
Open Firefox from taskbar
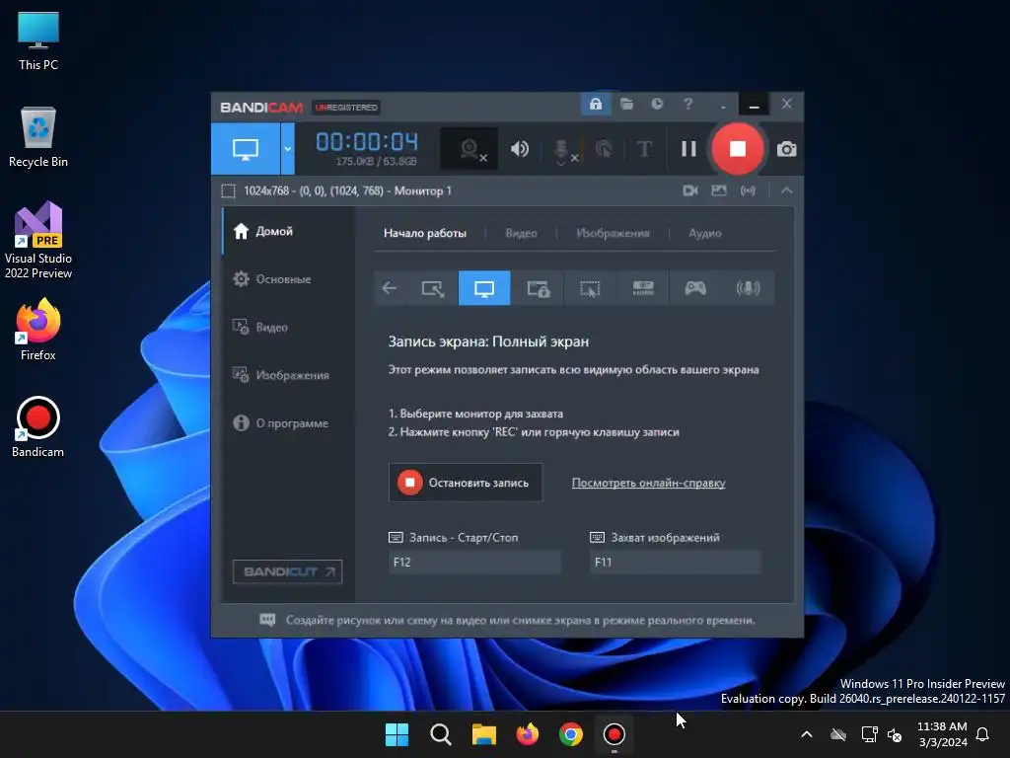pyautogui.click(x=528, y=734)
